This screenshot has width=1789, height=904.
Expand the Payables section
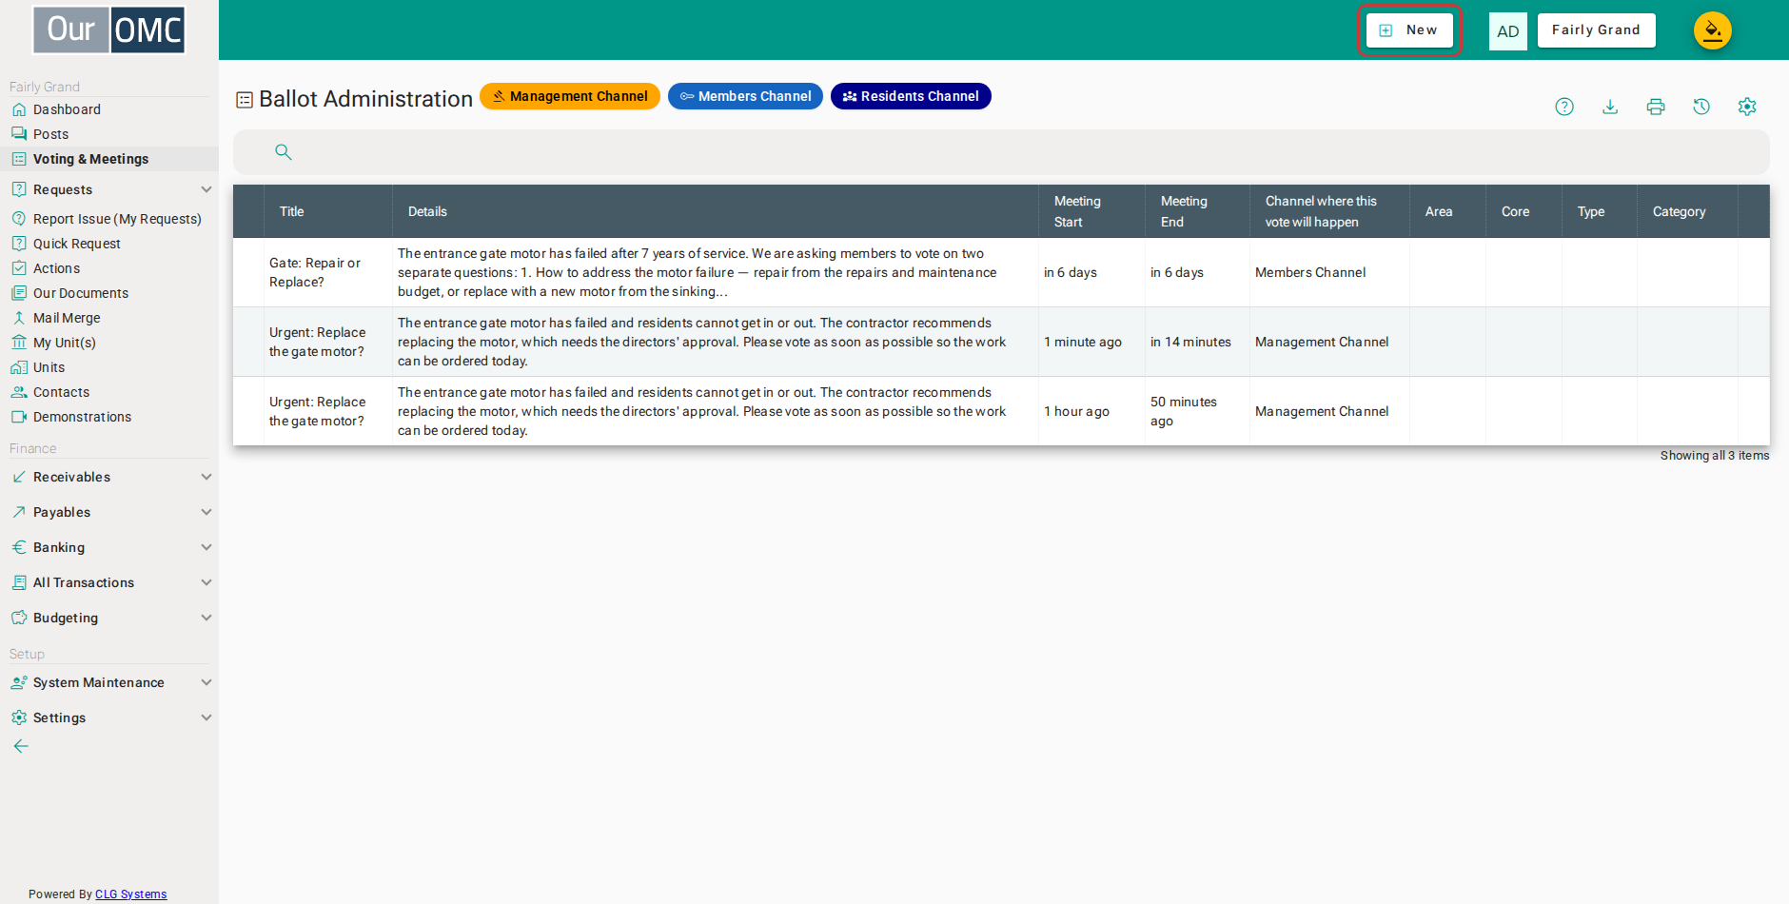109,512
